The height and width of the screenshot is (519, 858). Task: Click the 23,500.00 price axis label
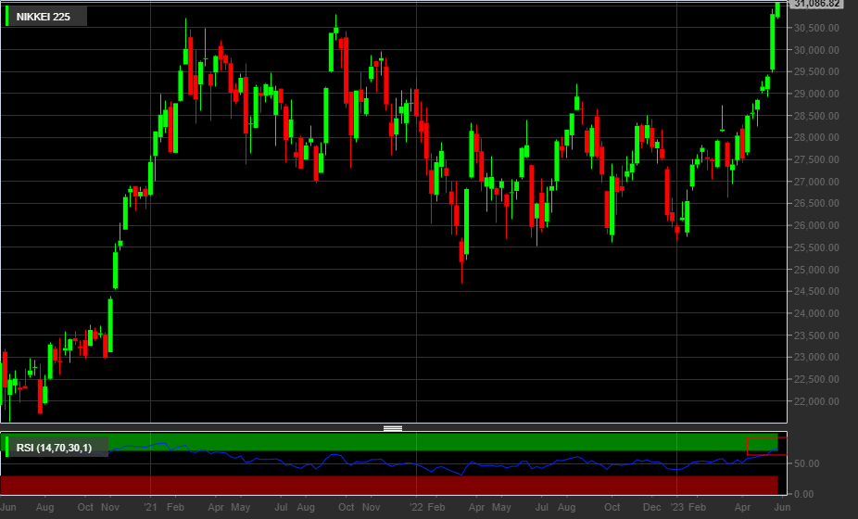[x=816, y=335]
